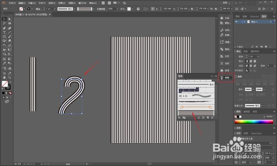Select the Column Graph tool
Viewport: 277px width, 166px height.
(x=10, y=68)
